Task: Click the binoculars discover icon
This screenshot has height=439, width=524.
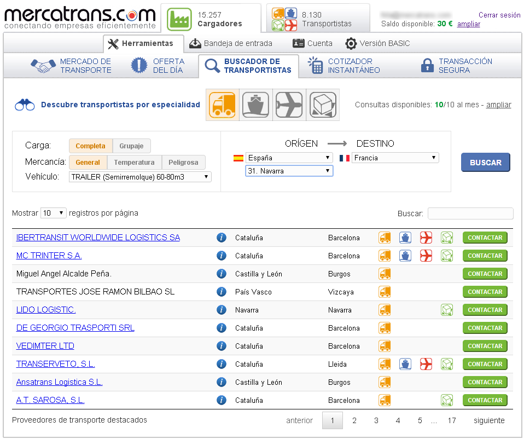Action: [25, 105]
